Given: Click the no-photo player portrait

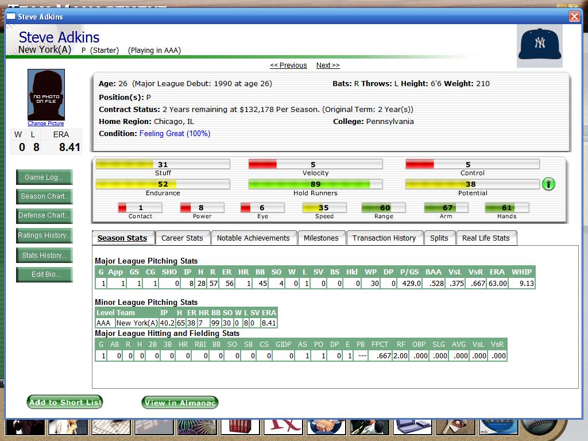Looking at the screenshot, I should click(x=46, y=95).
